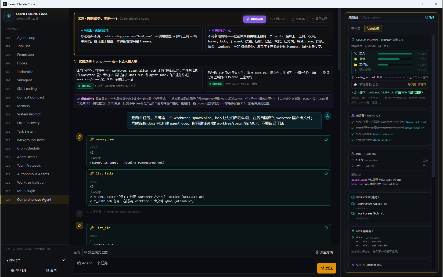Select lesson s20 Comprehensive Agent
The width and height of the screenshot is (443, 277).
pyautogui.click(x=35, y=200)
